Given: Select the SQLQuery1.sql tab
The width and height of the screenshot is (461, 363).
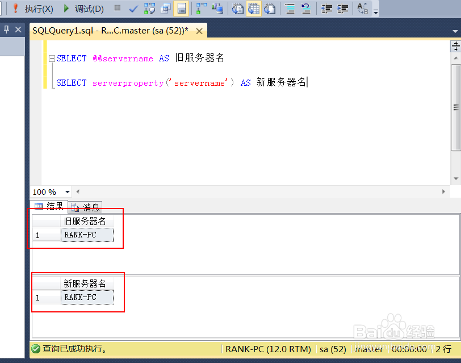Looking at the screenshot, I should click(x=110, y=31).
